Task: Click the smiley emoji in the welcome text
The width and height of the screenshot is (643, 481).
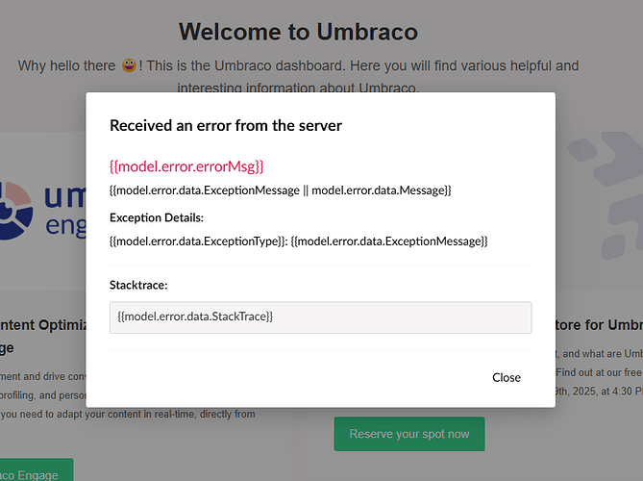Action: point(129,65)
